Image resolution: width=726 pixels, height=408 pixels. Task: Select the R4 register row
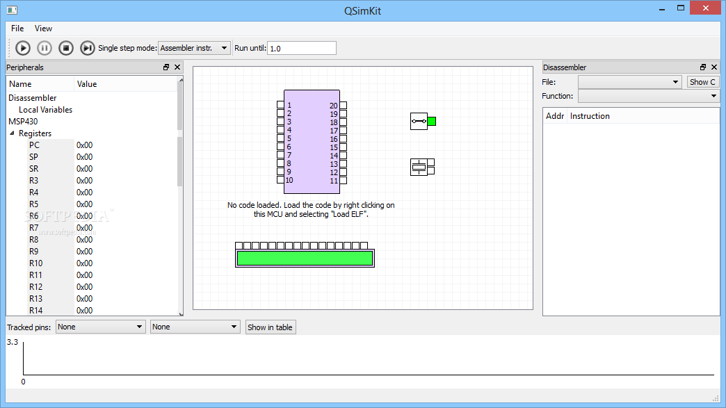92,193
